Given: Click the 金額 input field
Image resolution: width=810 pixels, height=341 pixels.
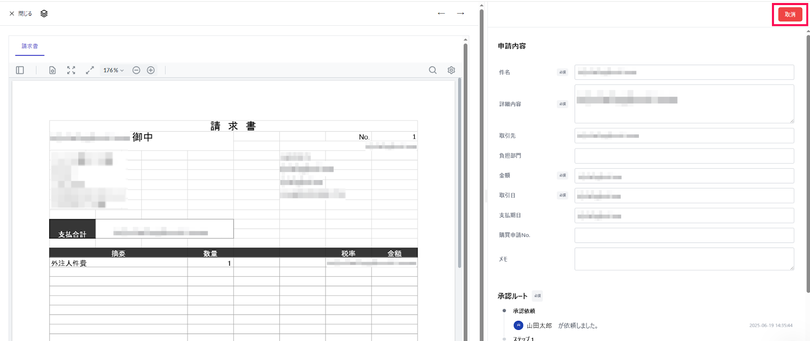Looking at the screenshot, I should click(x=684, y=175).
